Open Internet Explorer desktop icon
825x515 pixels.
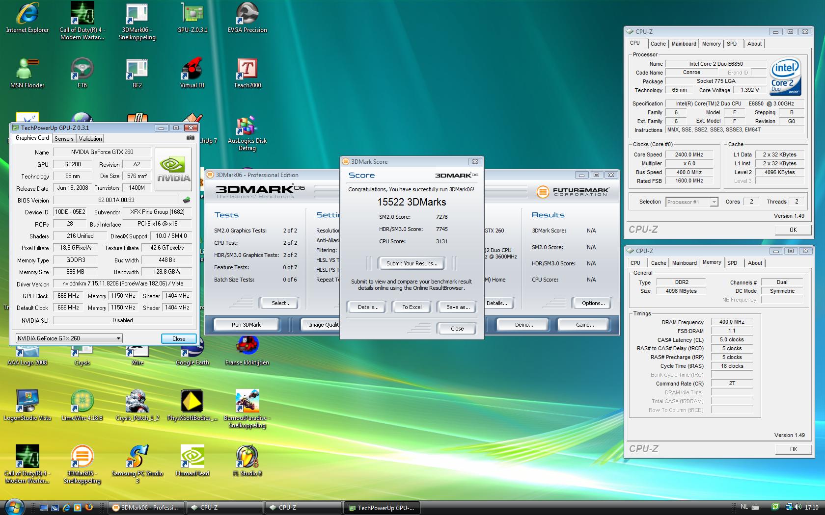pyautogui.click(x=27, y=18)
